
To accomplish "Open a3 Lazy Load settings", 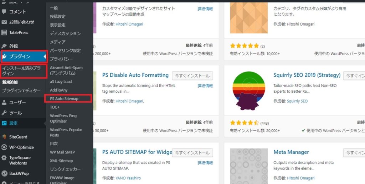I will (61, 82).
